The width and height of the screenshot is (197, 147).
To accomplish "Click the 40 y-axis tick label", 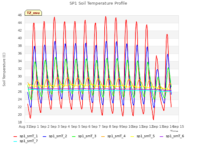I will 20,38.
